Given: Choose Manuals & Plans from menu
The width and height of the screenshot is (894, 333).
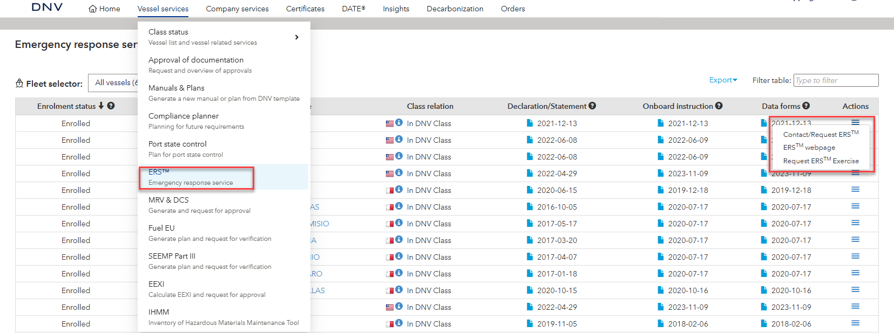Looking at the screenshot, I should pos(223,93).
